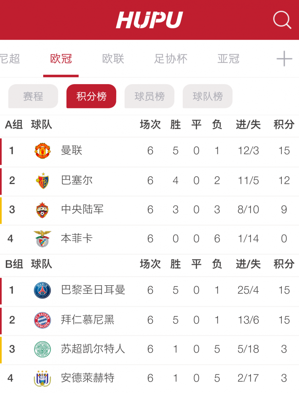Open the 亚冠 league tab
Screen dimensions: 299x393
229,59
